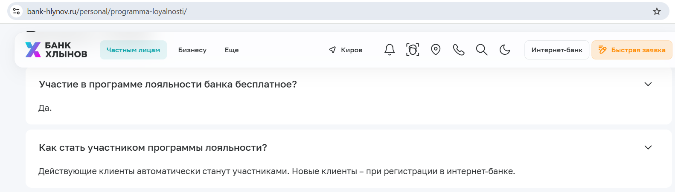Select the Частным лицам tab

point(133,50)
